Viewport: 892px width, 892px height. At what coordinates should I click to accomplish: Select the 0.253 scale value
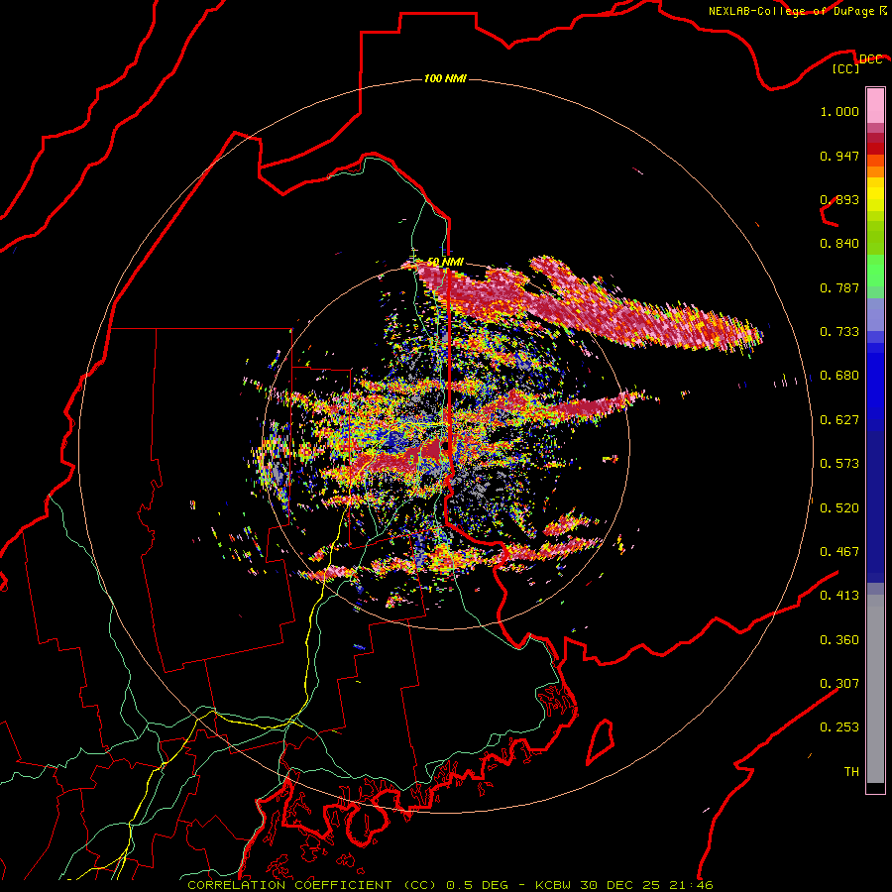839,727
